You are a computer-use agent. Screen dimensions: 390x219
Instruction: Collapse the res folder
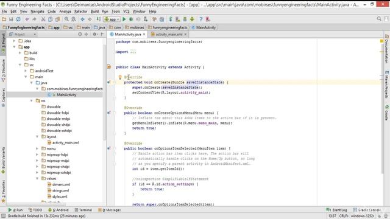(32, 100)
